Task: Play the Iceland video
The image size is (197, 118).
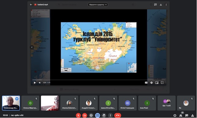Action: (x=35, y=83)
